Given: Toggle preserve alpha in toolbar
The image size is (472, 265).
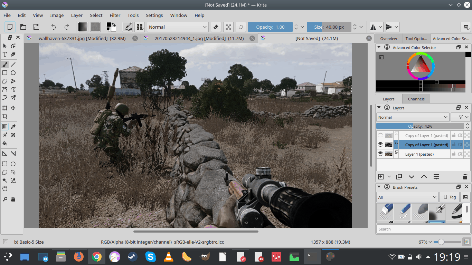Looking at the screenshot, I should (228, 27).
